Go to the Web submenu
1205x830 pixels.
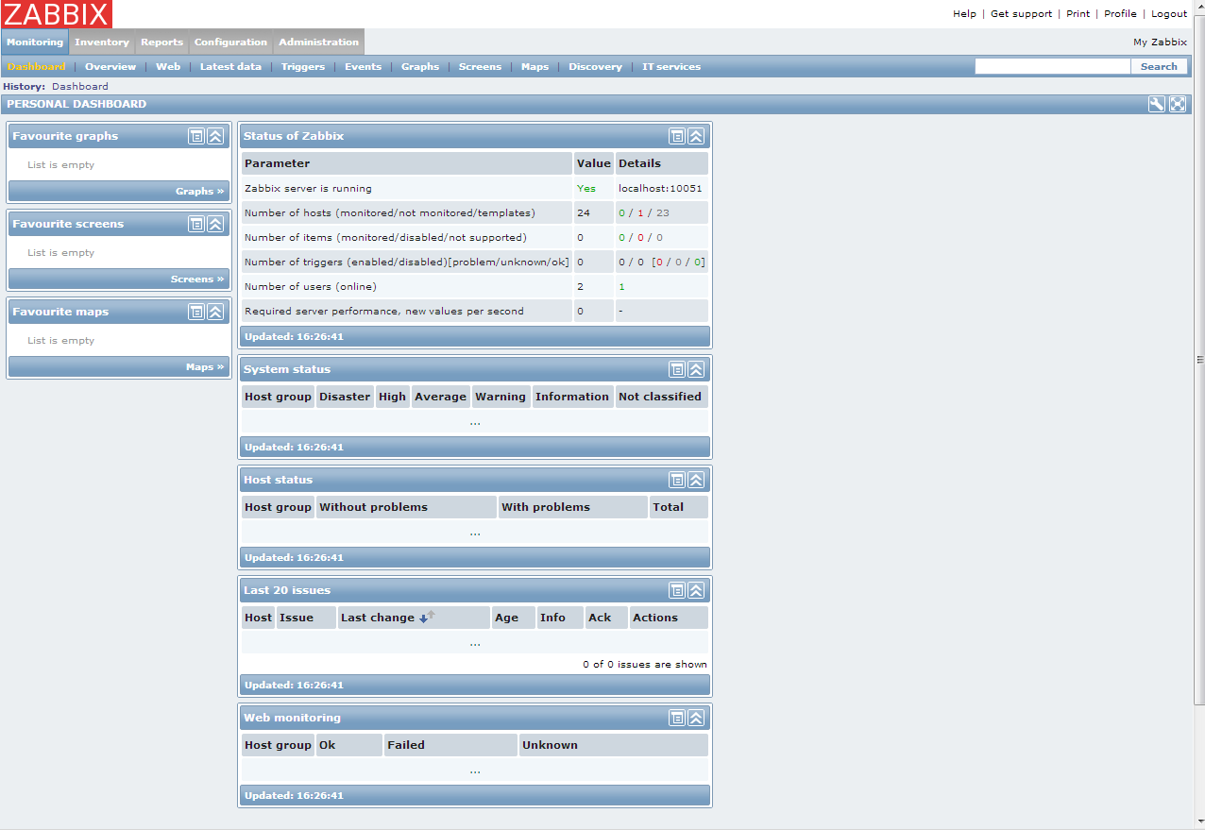(168, 66)
